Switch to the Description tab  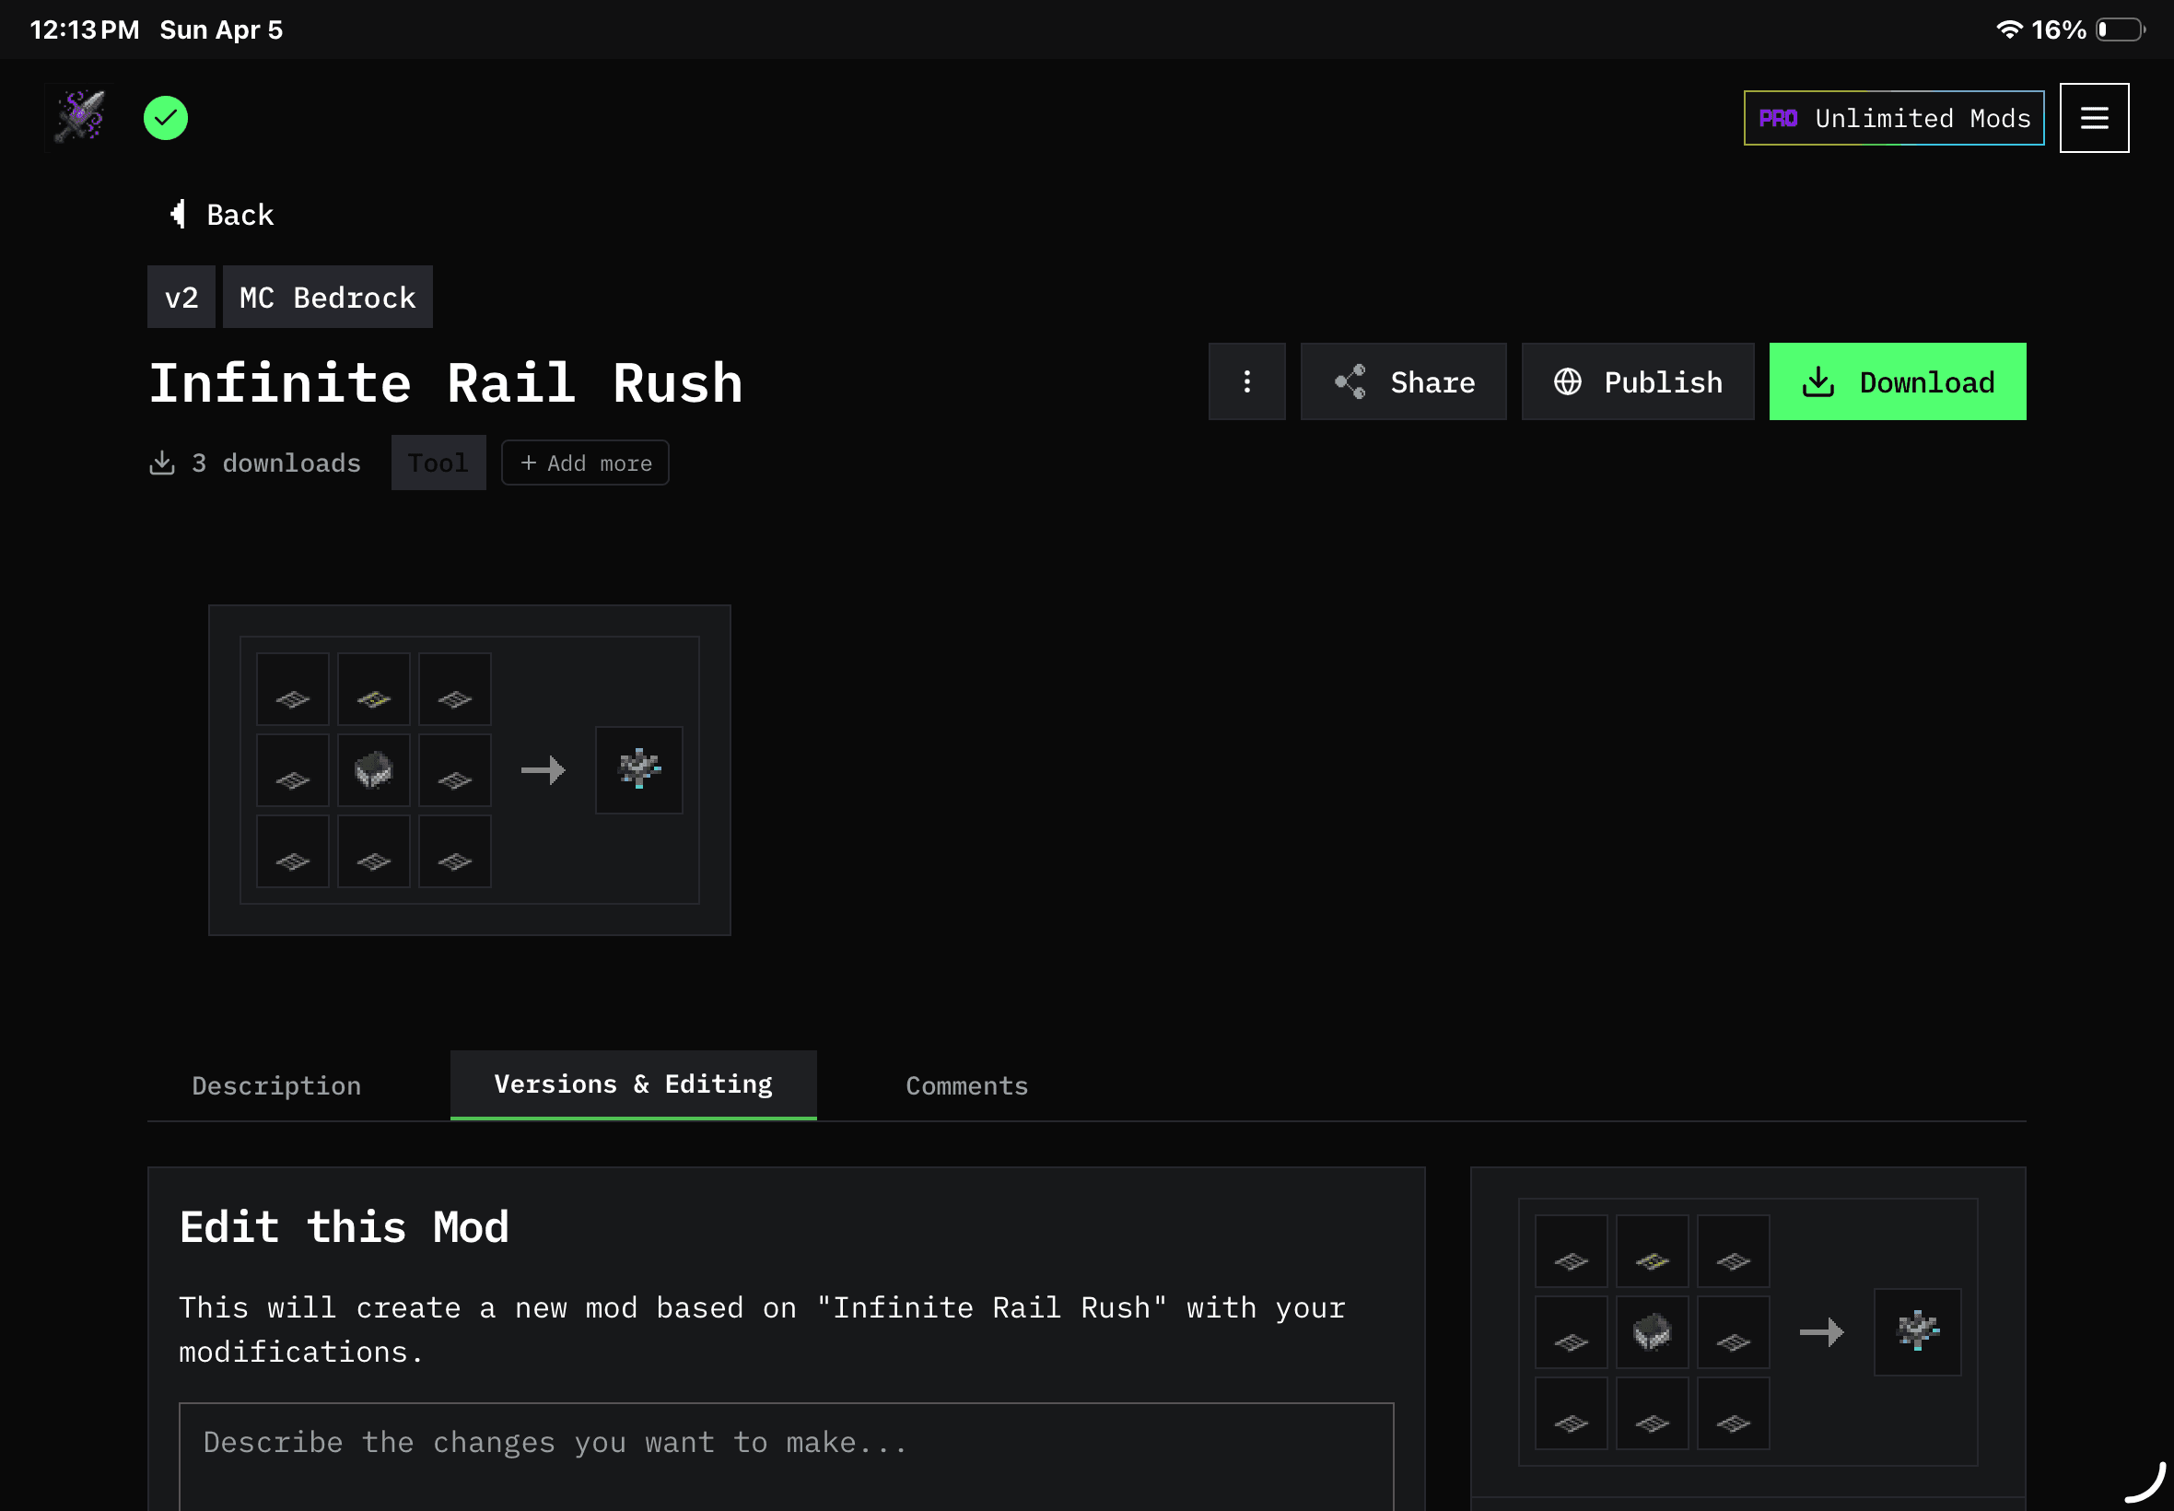pos(276,1085)
